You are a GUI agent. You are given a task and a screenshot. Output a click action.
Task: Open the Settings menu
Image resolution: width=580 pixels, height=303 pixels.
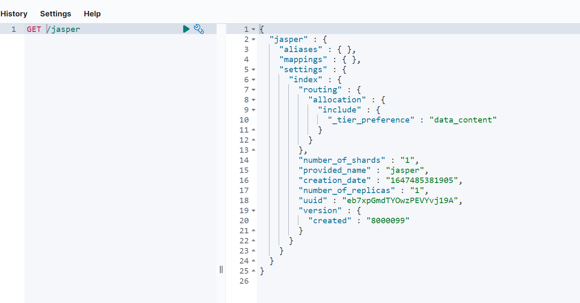pyautogui.click(x=55, y=14)
